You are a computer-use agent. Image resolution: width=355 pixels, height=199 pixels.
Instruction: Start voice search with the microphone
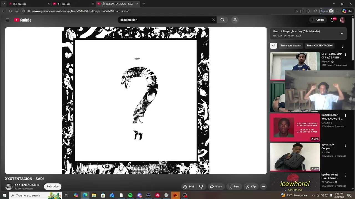click(x=235, y=20)
